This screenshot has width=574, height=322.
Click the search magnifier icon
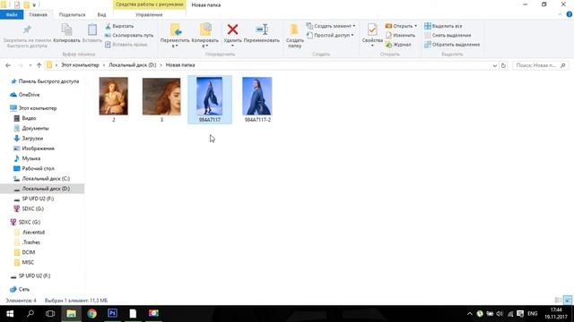pyautogui.click(x=563, y=65)
